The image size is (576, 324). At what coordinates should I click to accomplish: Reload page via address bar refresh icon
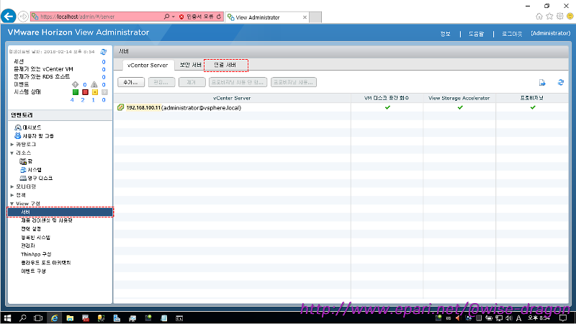tap(219, 17)
